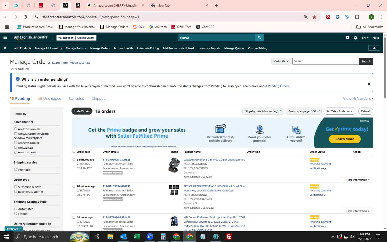The height and width of the screenshot is (242, 387).
Task: Tick the Amazon.com.mx sales channel checkbox
Action: tap(16, 129)
